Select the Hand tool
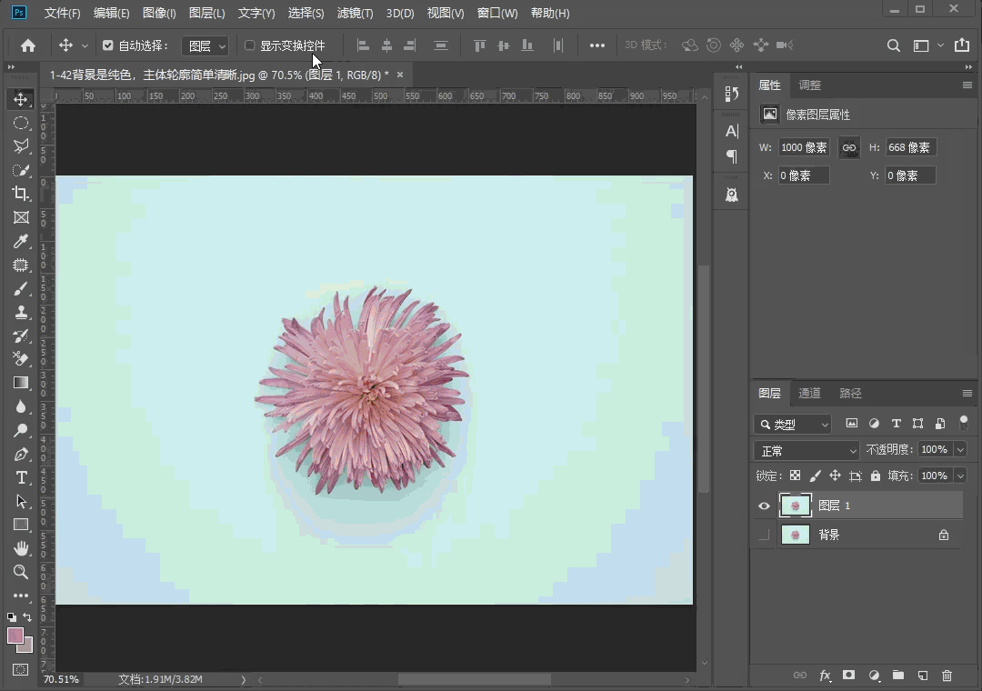Screen dimensions: 982x691 click(21, 548)
